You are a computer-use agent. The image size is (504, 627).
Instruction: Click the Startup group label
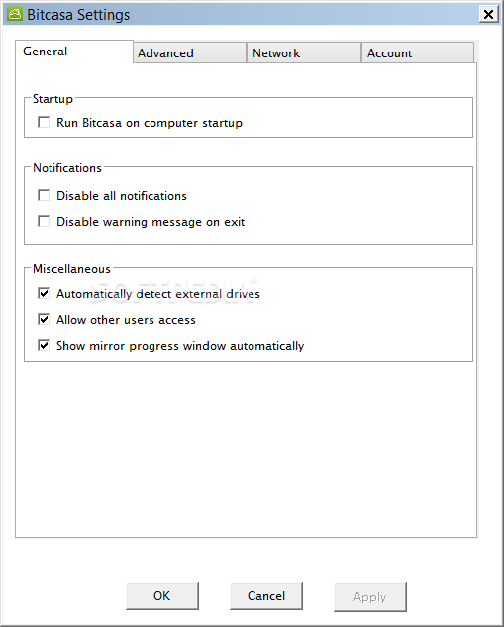[52, 99]
